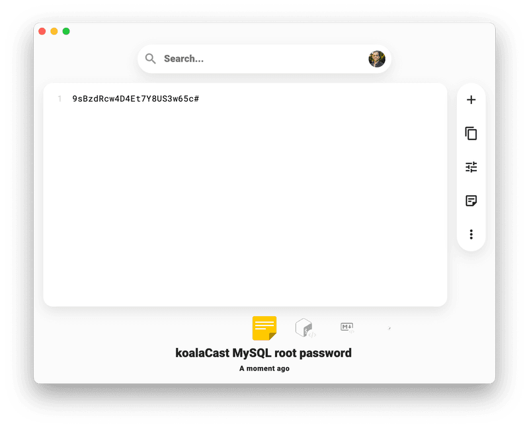
Task: Copy the snippet with the copy icon
Action: pyautogui.click(x=471, y=134)
